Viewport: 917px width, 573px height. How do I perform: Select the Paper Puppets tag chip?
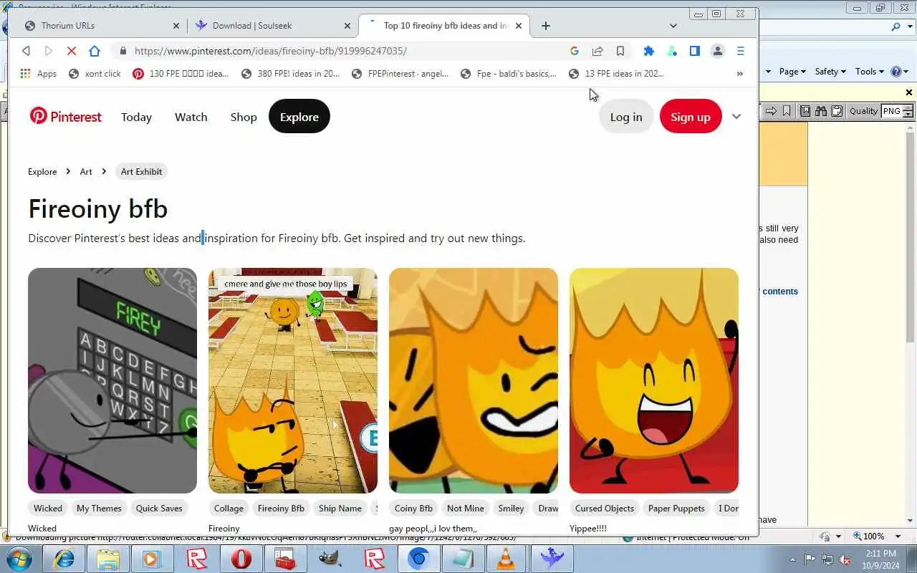coord(676,508)
